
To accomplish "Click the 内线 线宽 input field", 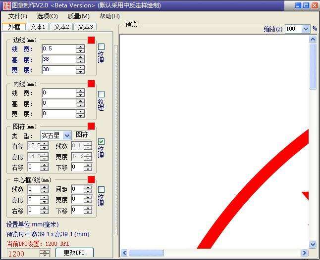I will coord(59,93).
